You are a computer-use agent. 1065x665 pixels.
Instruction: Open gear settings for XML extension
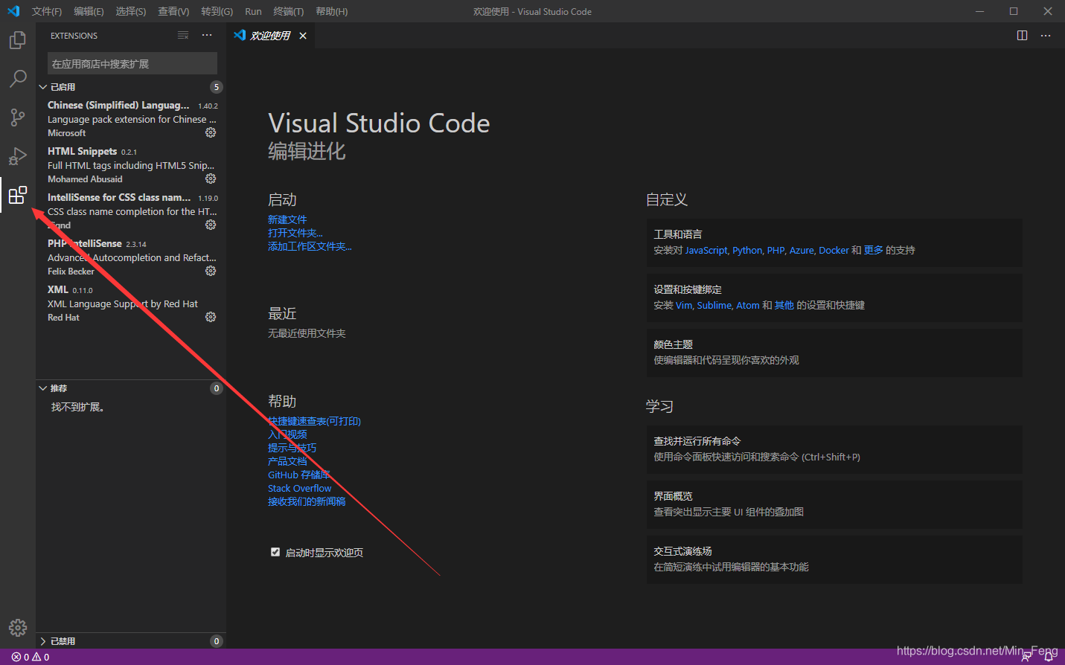click(x=211, y=317)
